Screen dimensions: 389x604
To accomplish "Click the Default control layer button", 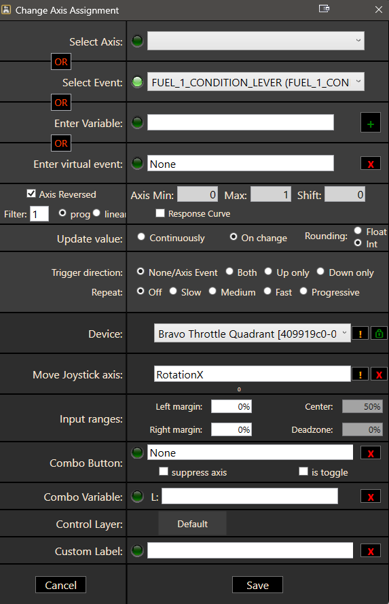I will click(192, 524).
